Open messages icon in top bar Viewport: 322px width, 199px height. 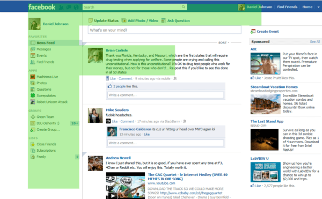tap(69, 7)
